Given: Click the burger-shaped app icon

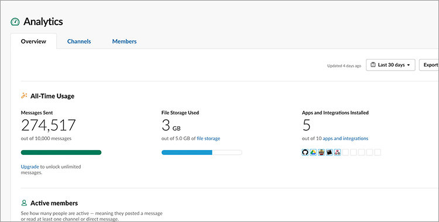Looking at the screenshot, I should point(321,152).
